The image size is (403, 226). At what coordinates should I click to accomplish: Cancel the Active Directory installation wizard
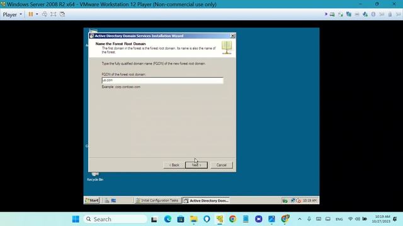point(221,165)
